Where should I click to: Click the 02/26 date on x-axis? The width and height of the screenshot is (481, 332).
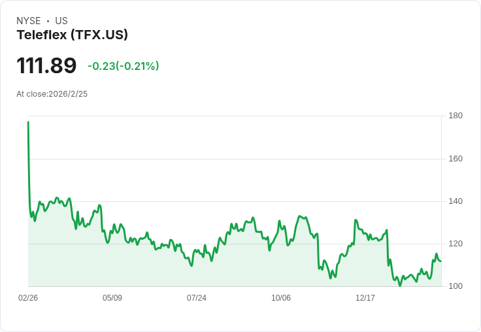[28, 297]
